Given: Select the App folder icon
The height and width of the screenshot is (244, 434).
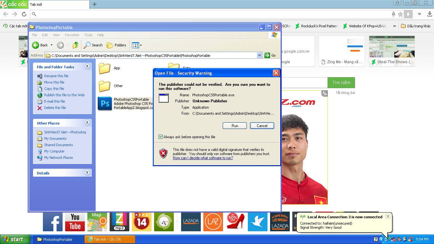Looking at the screenshot, I should coord(105,68).
